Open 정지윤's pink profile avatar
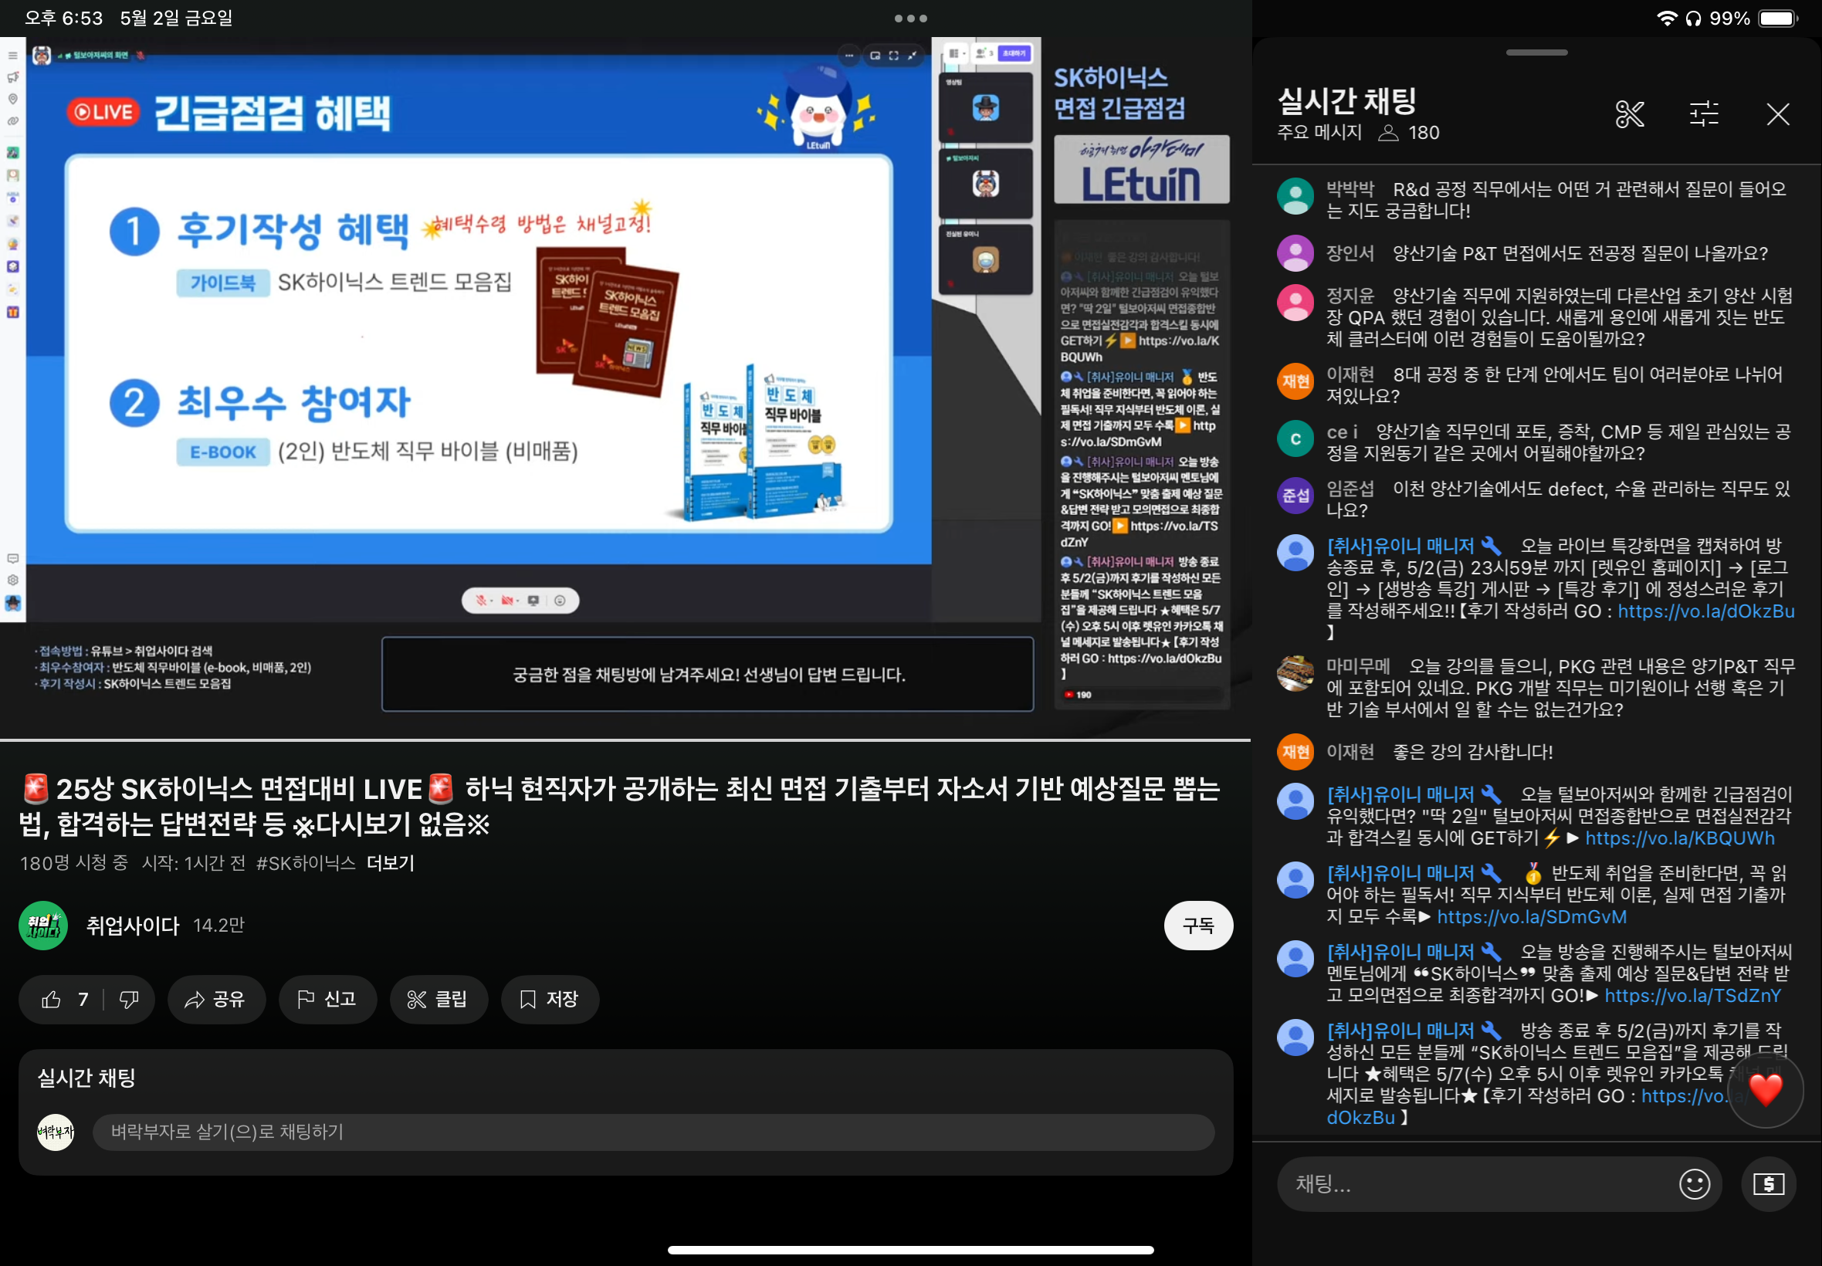 point(1295,303)
